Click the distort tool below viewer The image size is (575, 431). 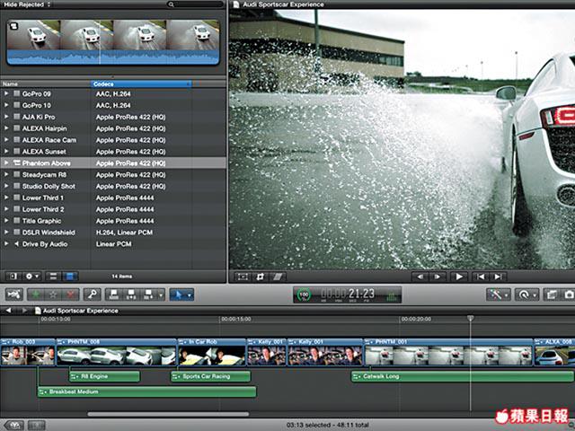278,277
